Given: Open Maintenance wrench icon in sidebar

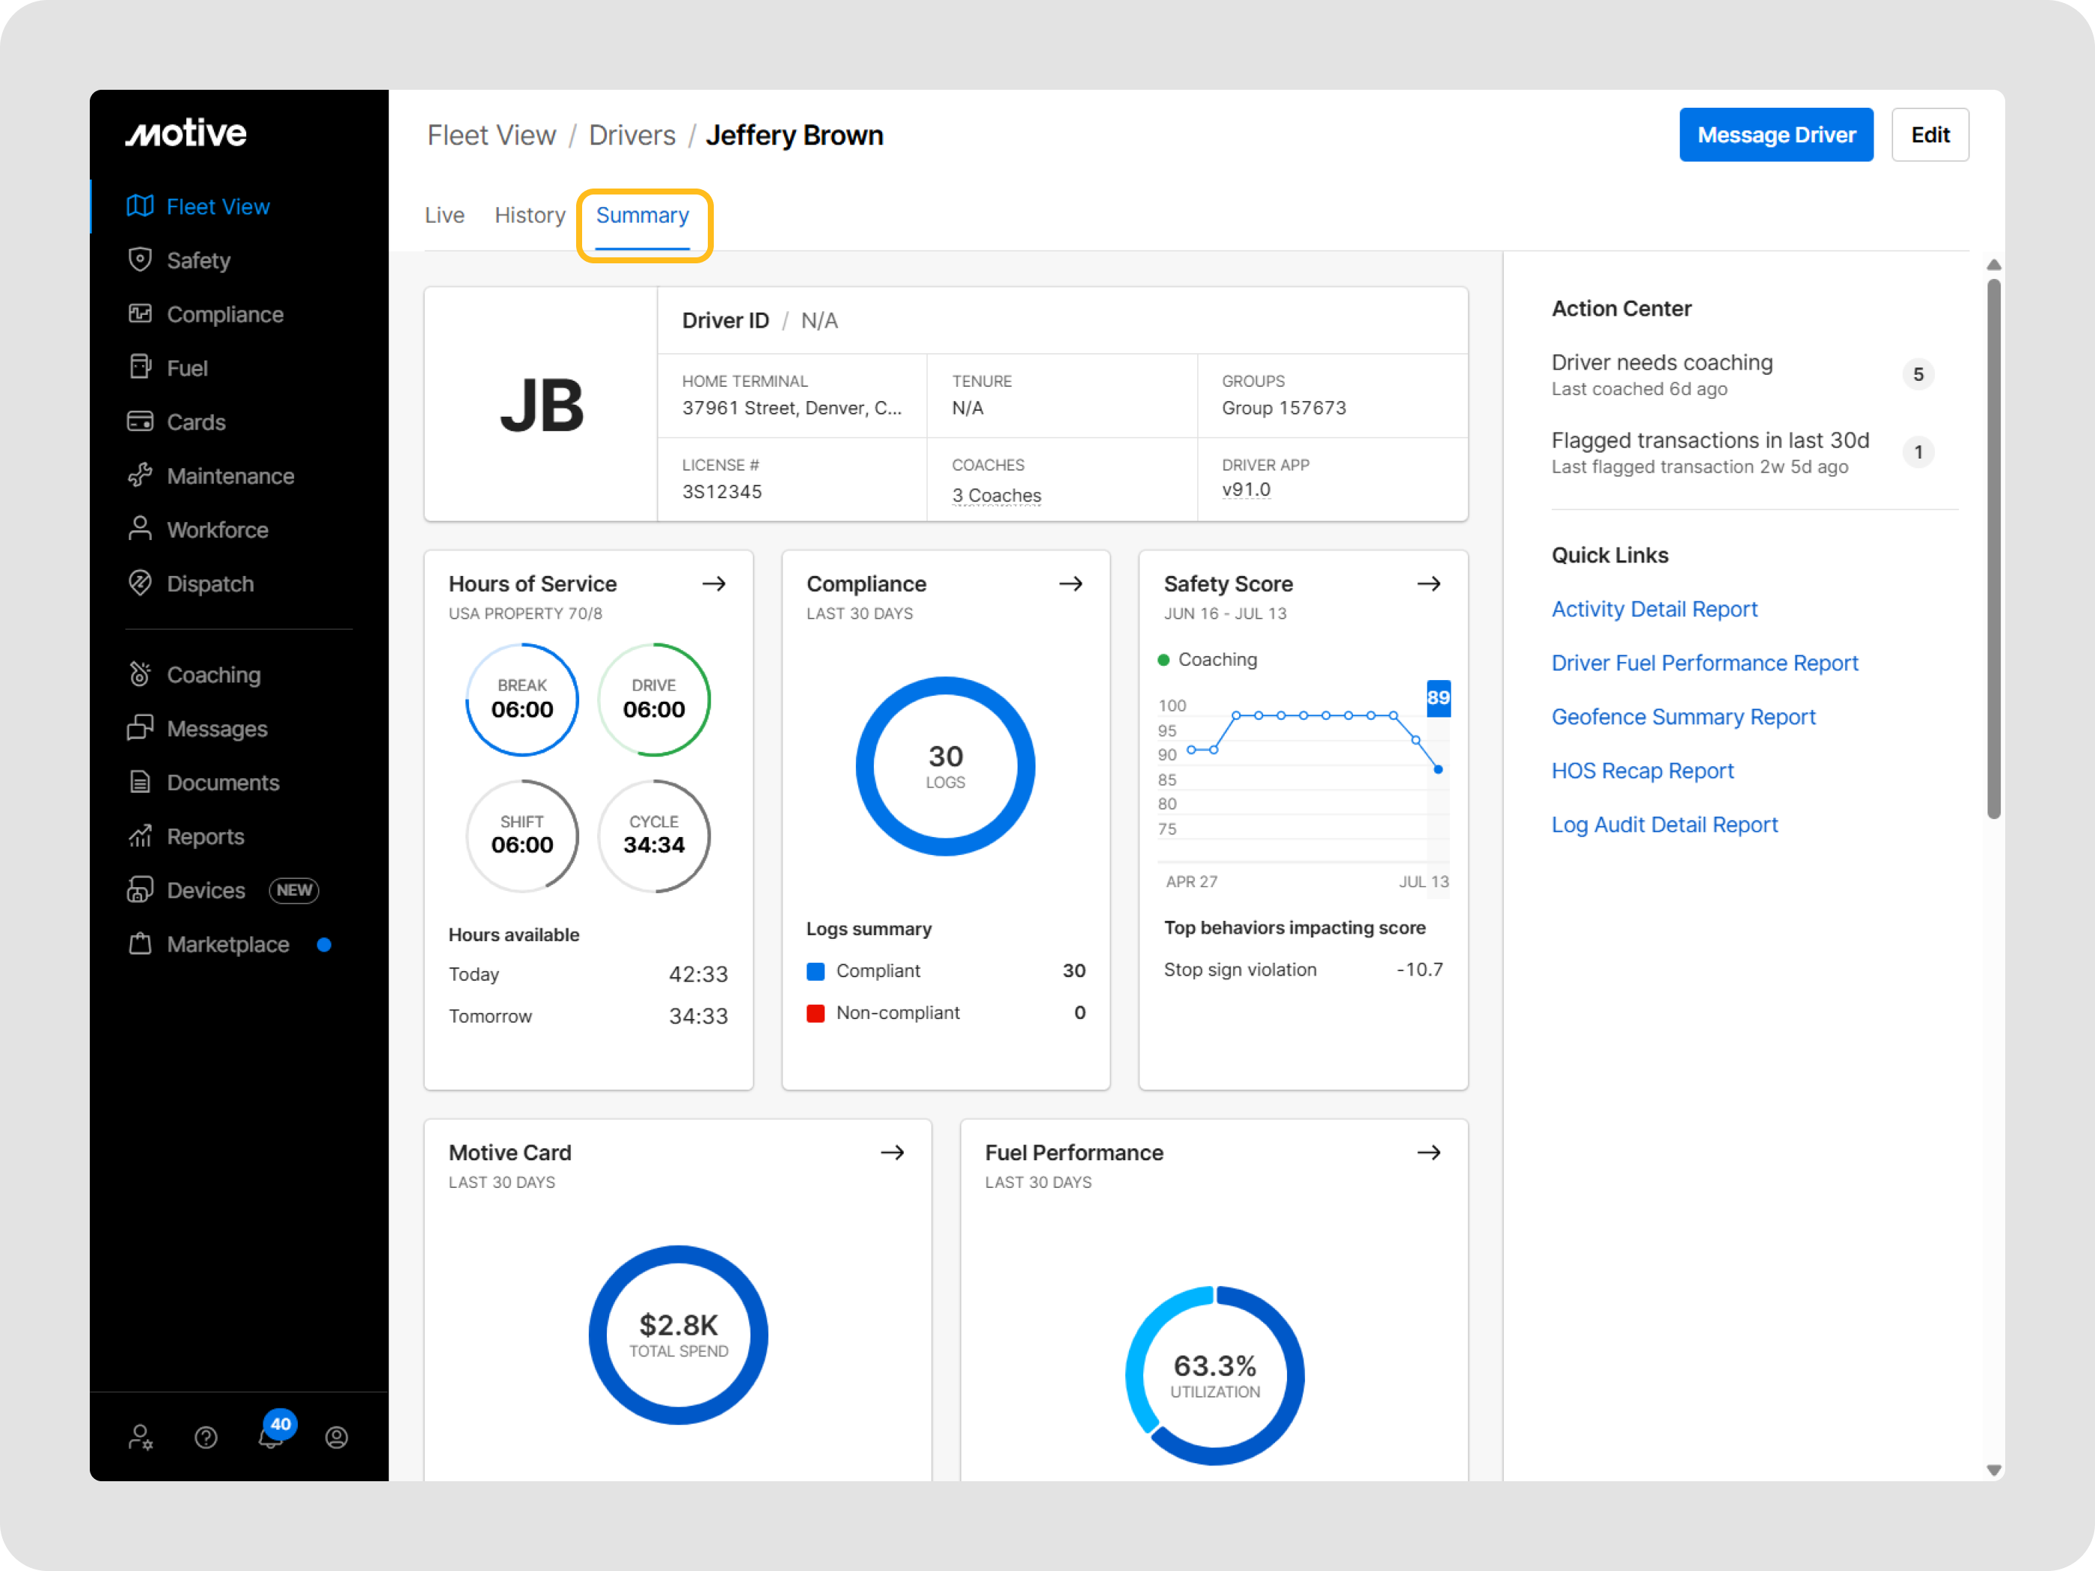Looking at the screenshot, I should (x=140, y=475).
